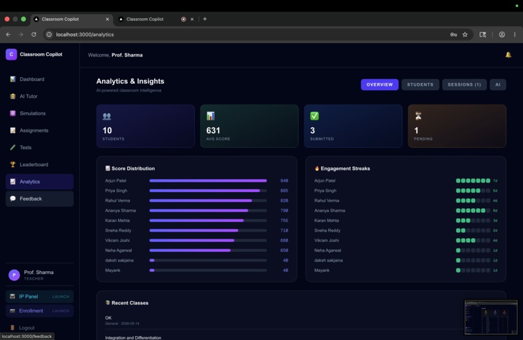Screen dimensions: 523x340
Task: Open the Feedback page
Action: point(40,199)
